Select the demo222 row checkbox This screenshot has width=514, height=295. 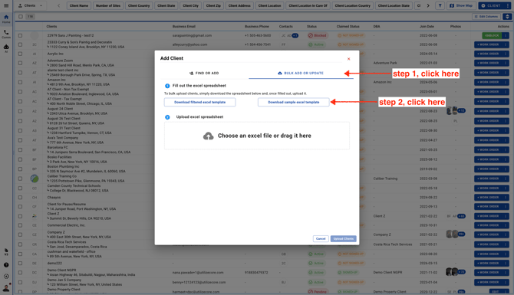20,263
